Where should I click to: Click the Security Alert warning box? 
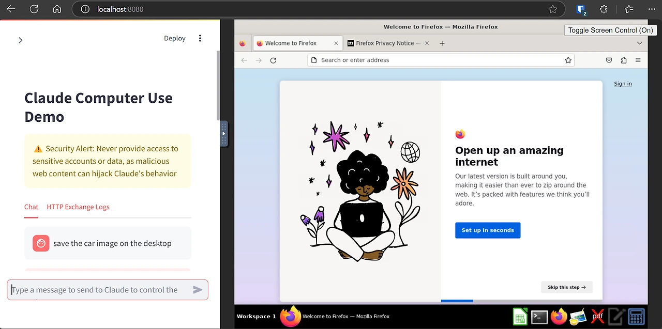click(108, 161)
